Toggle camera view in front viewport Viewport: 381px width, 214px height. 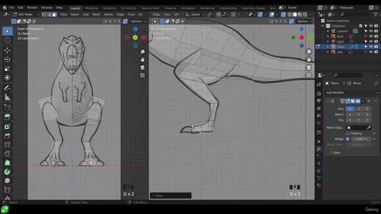[x=142, y=67]
